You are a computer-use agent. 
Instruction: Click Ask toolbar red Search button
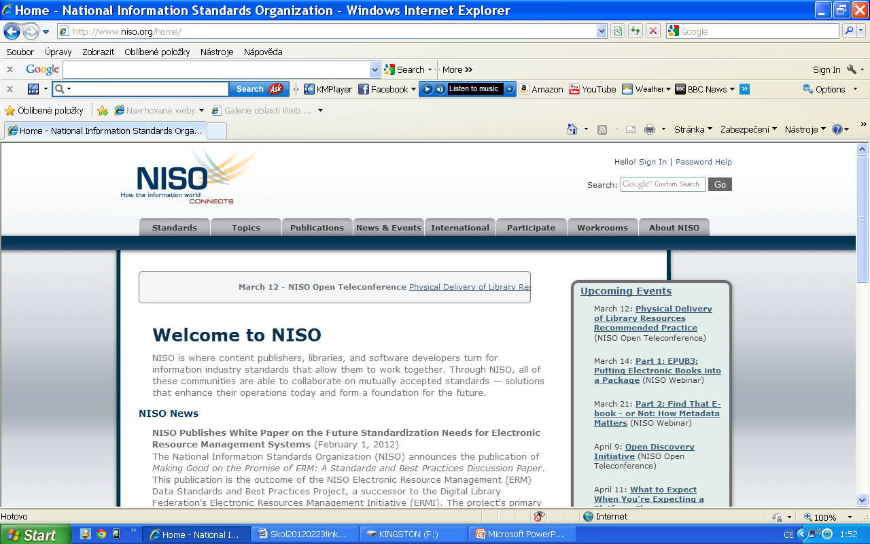(258, 89)
